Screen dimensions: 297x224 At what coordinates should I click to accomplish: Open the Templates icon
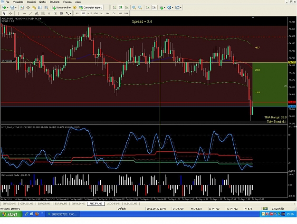(177, 8)
